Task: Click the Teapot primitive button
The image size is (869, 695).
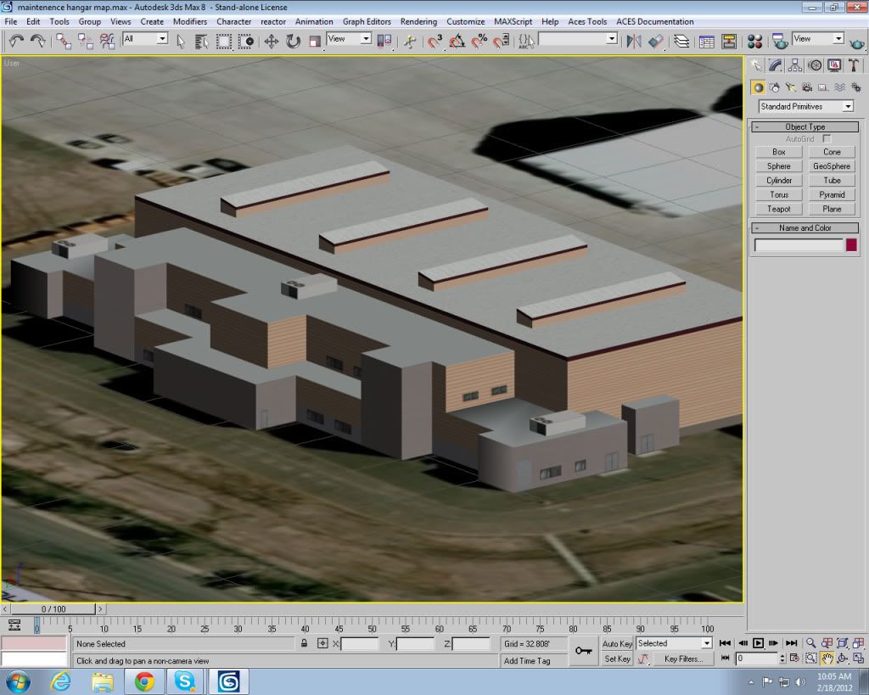Action: [778, 209]
